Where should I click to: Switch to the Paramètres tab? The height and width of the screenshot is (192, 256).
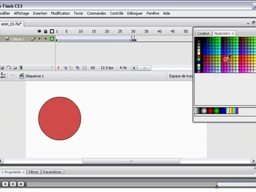click(x=52, y=172)
